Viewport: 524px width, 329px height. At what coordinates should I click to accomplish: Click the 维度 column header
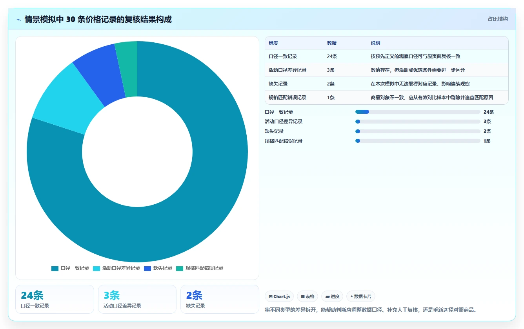pyautogui.click(x=273, y=43)
